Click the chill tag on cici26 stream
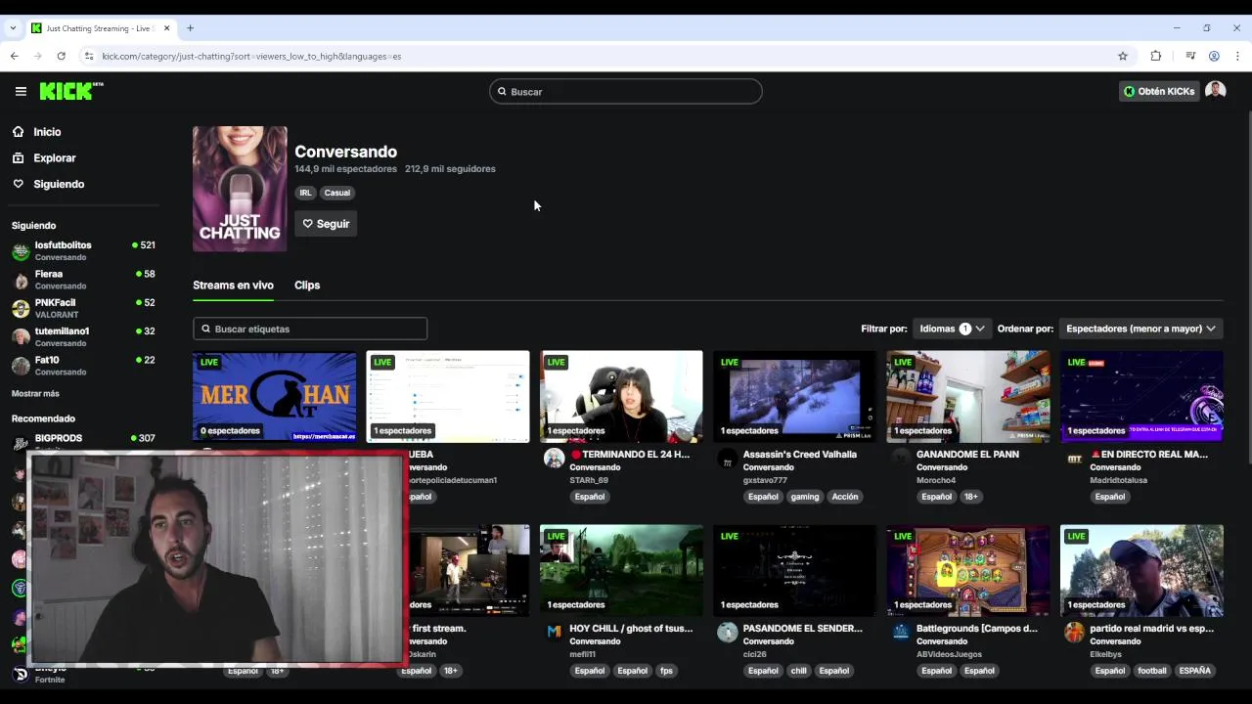The width and height of the screenshot is (1252, 704). coord(798,671)
